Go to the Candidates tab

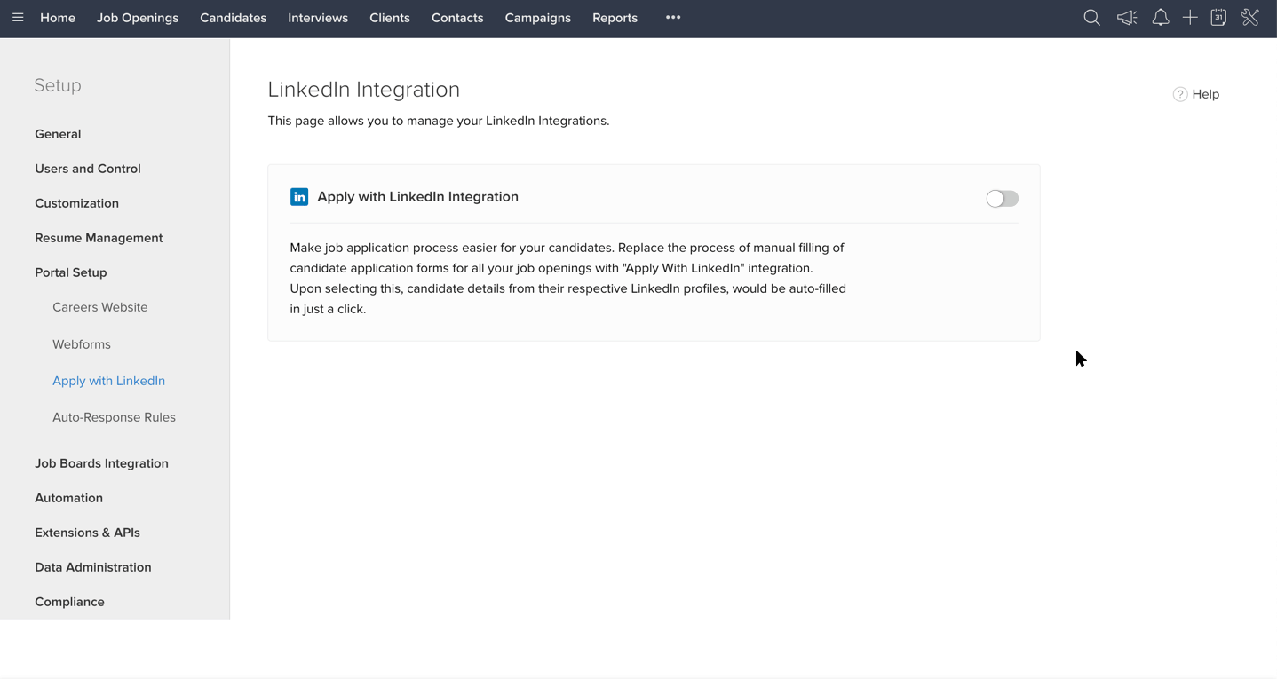click(x=233, y=18)
